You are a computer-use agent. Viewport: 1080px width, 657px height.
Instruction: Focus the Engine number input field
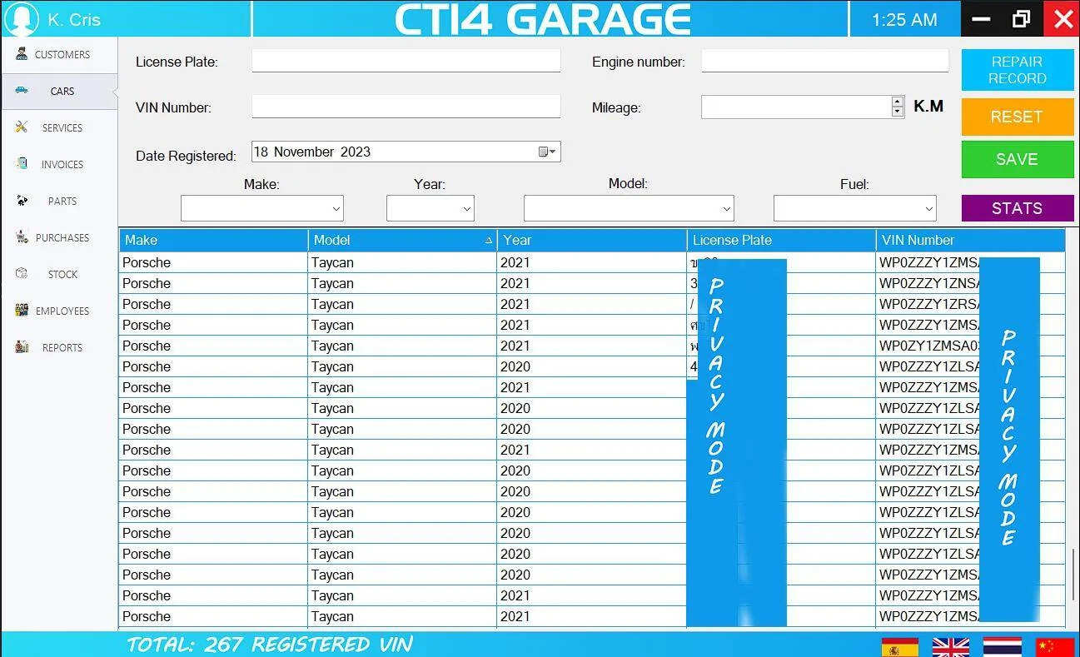[x=825, y=61]
